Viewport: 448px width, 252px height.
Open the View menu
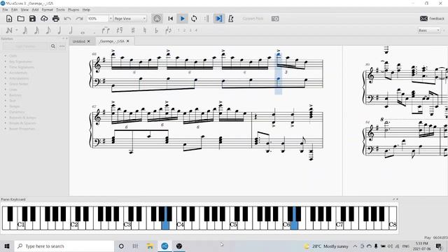pyautogui.click(x=24, y=10)
